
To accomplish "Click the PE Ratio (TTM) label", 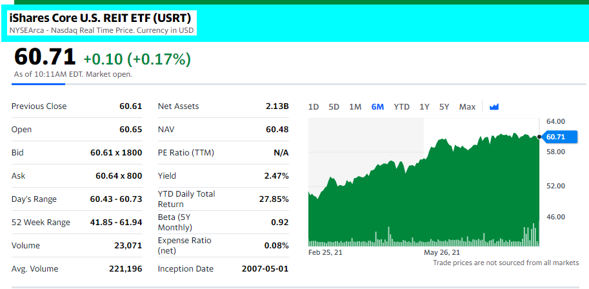I will (x=186, y=153).
